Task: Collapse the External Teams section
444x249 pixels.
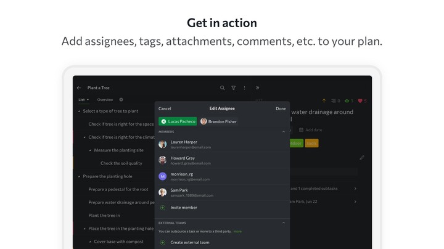Action: pos(284,223)
